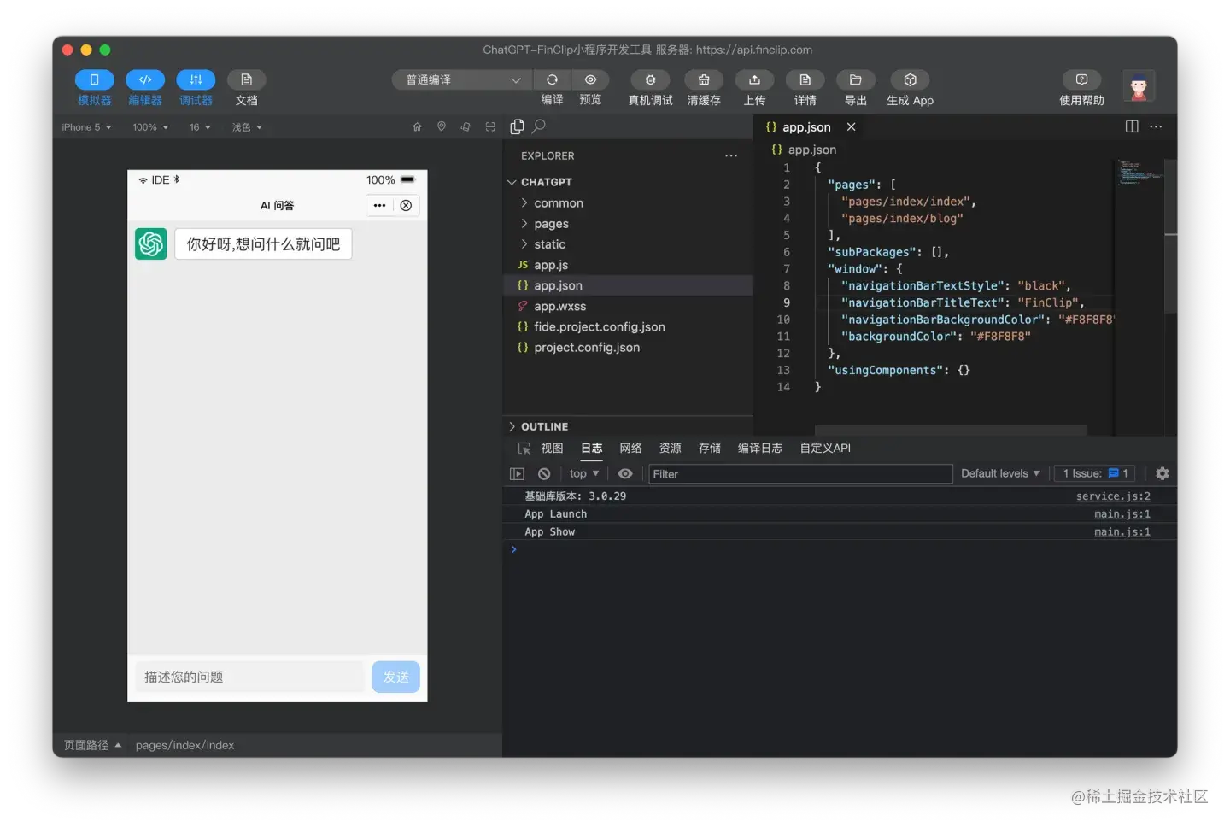This screenshot has height=827, width=1230.
Task: Open the Explorer files icon
Action: pyautogui.click(x=517, y=126)
